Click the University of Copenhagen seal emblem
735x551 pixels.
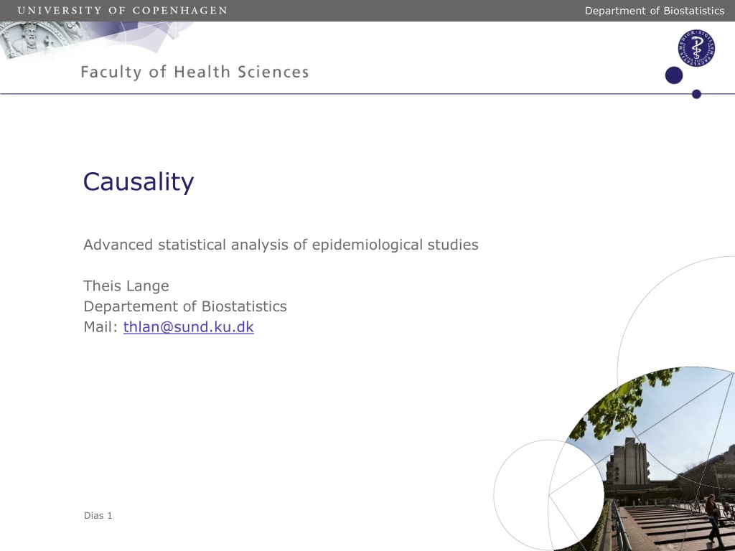coord(40,40)
